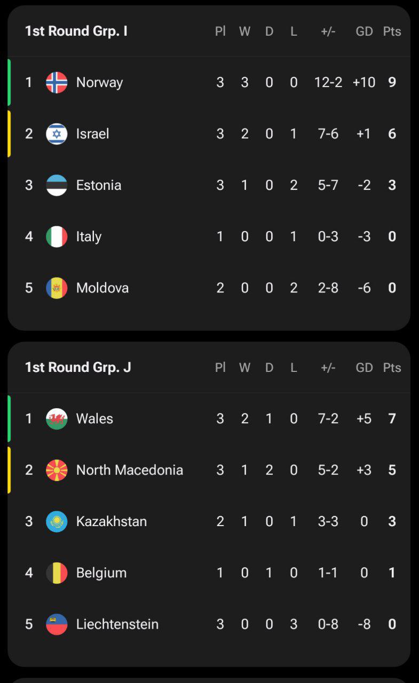Click the Liechtenstein flag icon
The image size is (419, 683).
coord(57,624)
